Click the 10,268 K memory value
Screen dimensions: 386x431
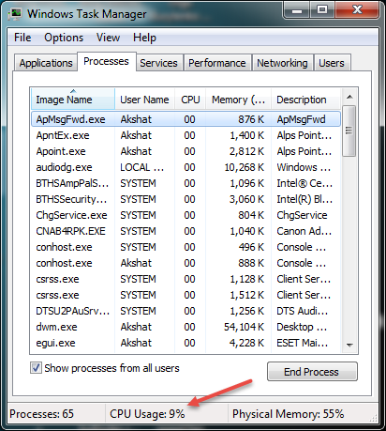tap(245, 167)
